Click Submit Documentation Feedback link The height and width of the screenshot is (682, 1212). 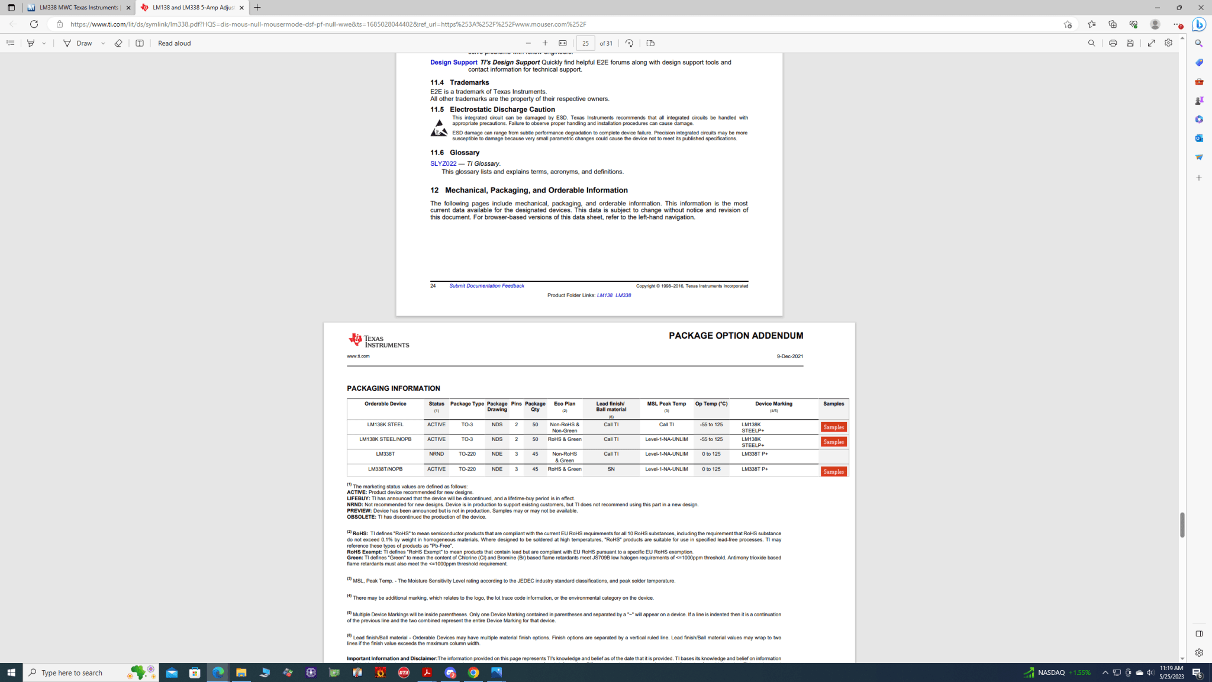[x=486, y=286]
